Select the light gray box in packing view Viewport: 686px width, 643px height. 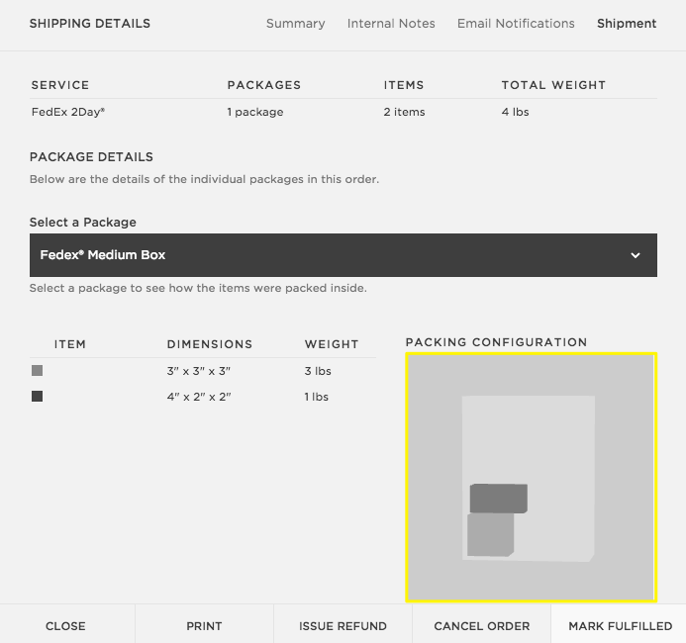click(489, 536)
